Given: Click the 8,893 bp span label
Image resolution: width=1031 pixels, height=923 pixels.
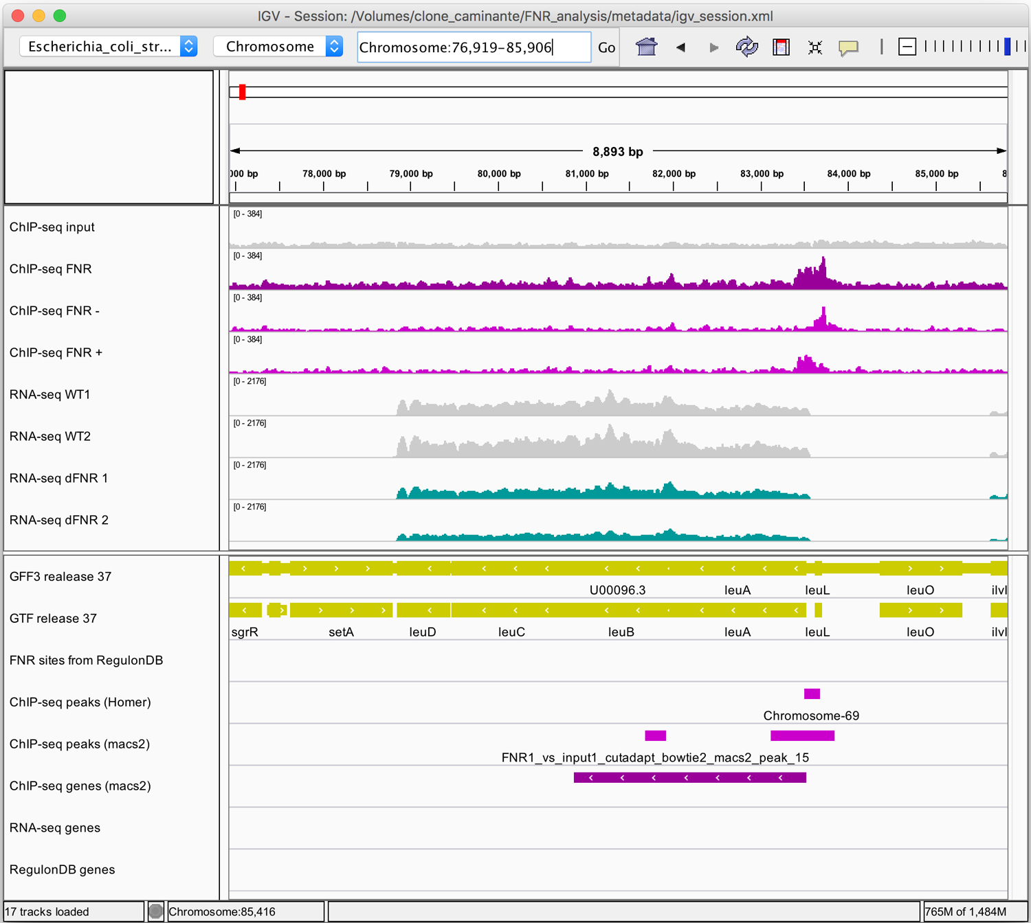Looking at the screenshot, I should 617,152.
